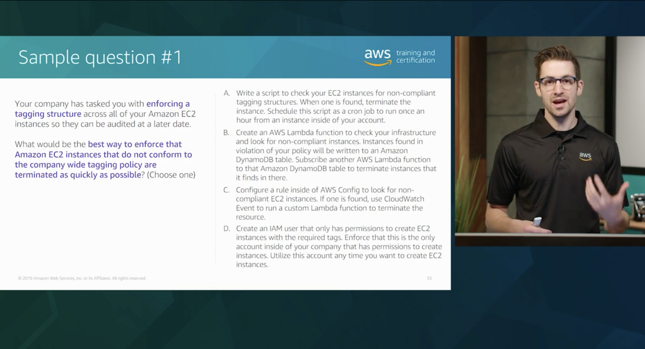Click 'training and certification' text in header
The image size is (645, 349).
click(x=415, y=57)
